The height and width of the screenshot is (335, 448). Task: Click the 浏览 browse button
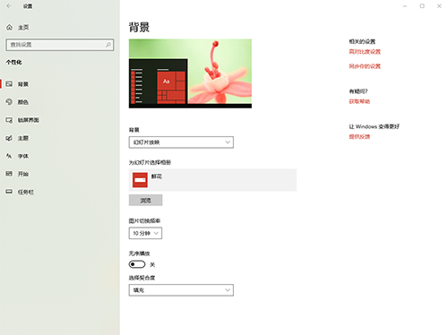(146, 201)
